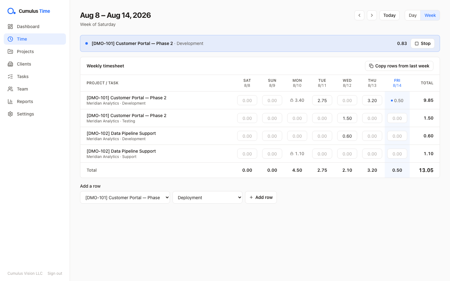Go to the previous week arrow
Viewport: 450px width, 281px height.
[359, 15]
